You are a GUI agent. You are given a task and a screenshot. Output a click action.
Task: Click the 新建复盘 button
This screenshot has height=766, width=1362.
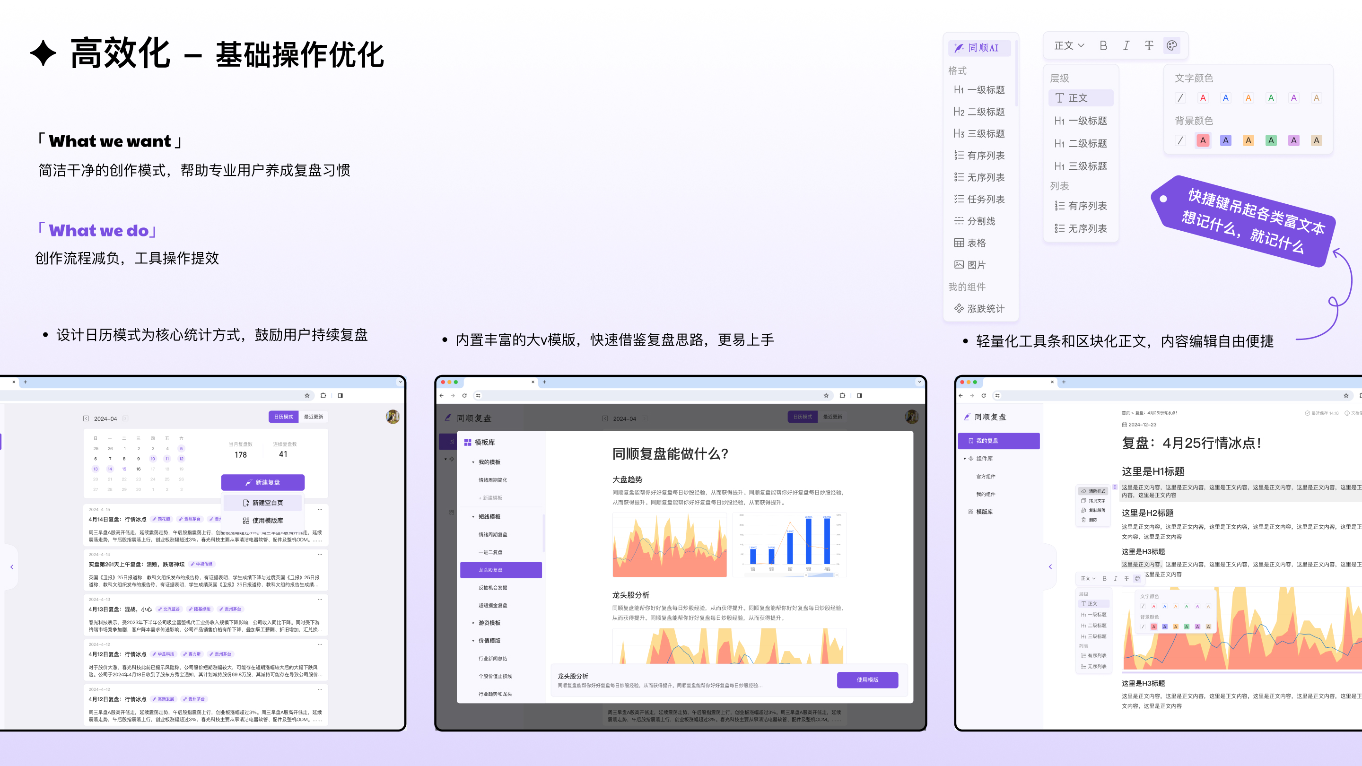pyautogui.click(x=263, y=482)
